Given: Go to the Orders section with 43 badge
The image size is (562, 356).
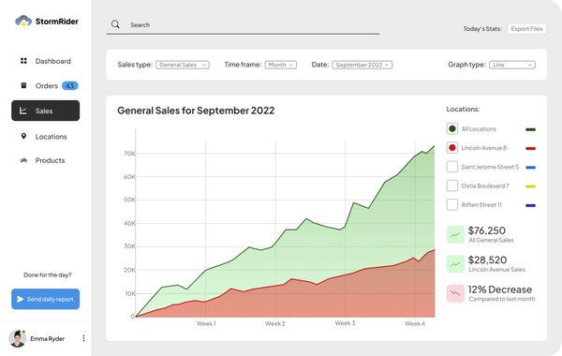Looking at the screenshot, I should (x=46, y=85).
